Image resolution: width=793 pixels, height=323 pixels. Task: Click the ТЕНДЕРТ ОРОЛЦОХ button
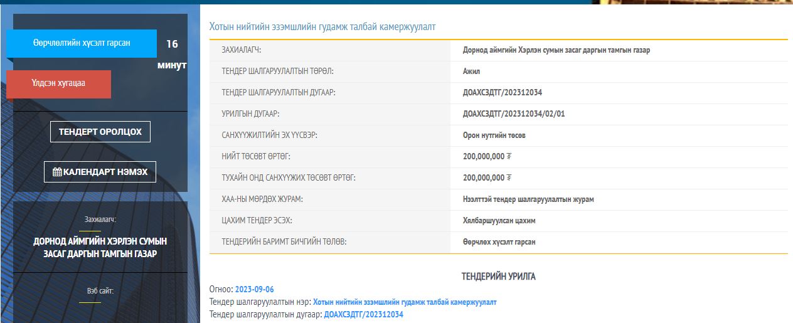100,132
